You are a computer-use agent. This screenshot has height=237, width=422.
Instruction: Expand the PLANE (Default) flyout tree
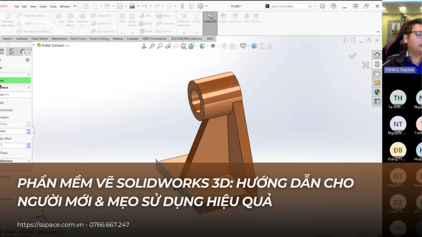click(34, 45)
